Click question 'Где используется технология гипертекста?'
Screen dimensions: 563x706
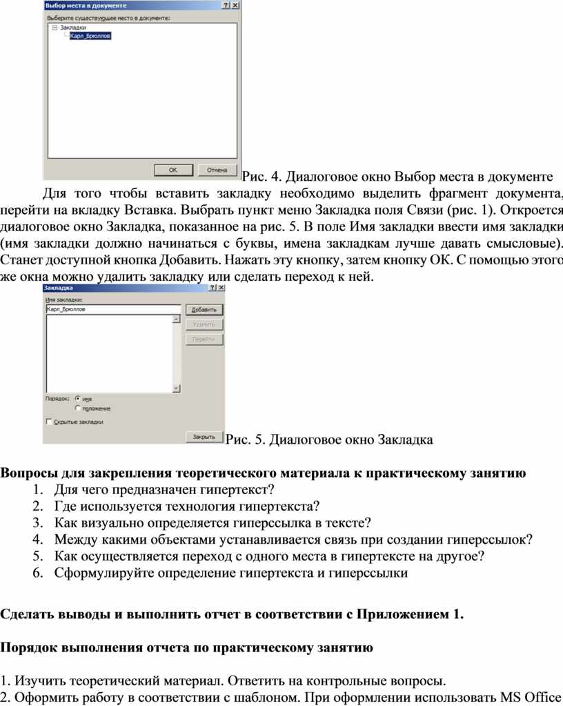point(187,506)
